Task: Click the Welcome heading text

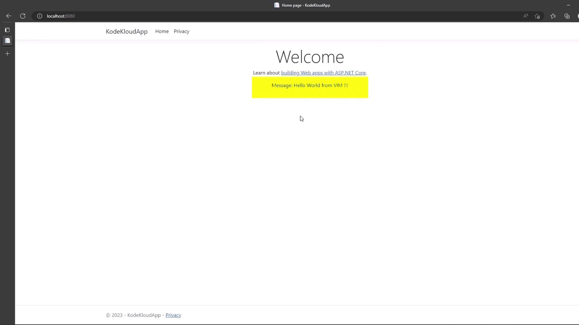Action: coord(310,57)
